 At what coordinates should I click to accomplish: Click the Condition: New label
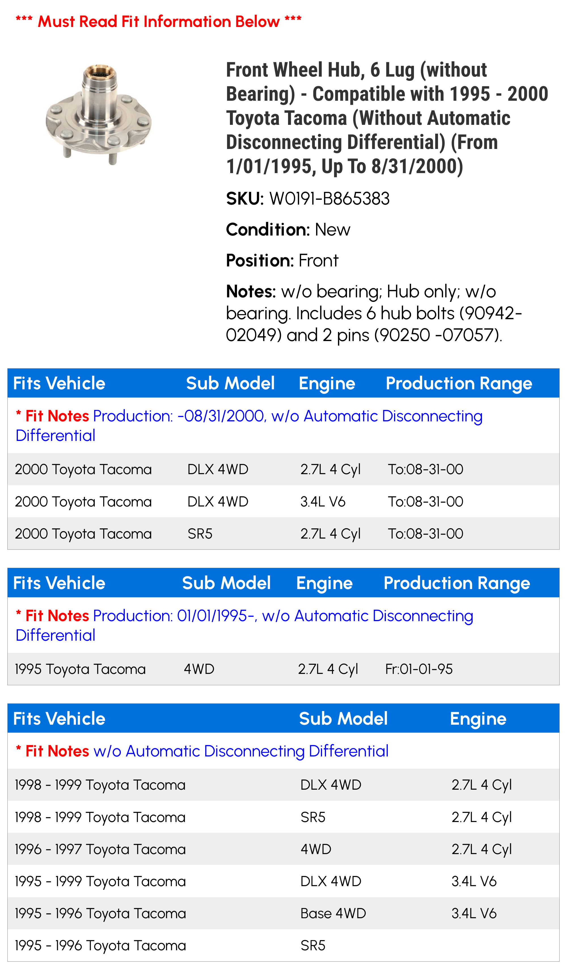288,230
